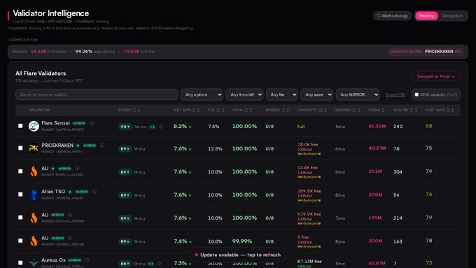
Task: Click the Aureus Ox green logo
Action: (34, 263)
